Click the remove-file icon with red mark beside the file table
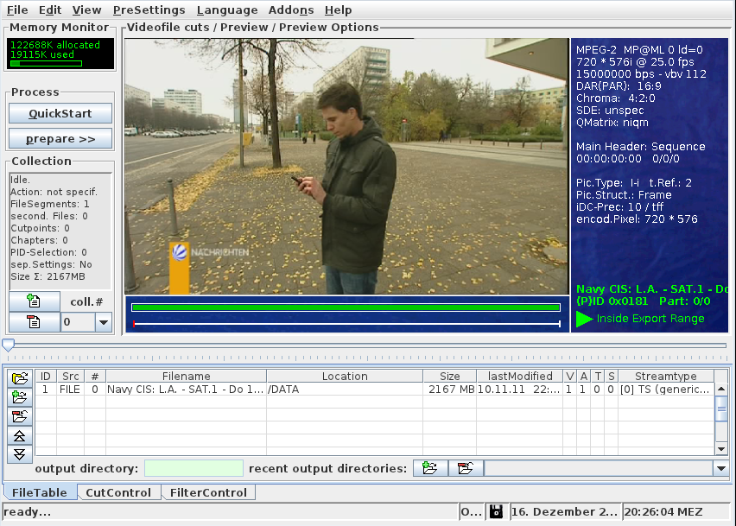 tap(19, 416)
